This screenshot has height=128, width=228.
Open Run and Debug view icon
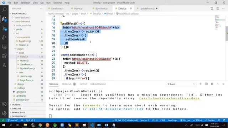[4, 37]
